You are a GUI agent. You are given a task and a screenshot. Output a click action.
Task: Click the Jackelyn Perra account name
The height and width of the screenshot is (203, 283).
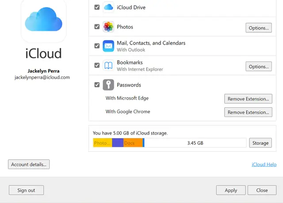pyautogui.click(x=43, y=71)
